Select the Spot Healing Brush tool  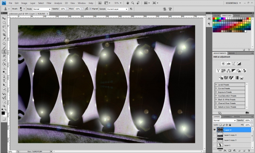coord(4,44)
